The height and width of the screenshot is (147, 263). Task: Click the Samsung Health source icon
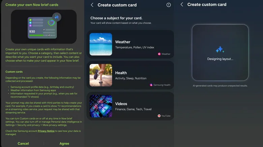click(x=151, y=85)
